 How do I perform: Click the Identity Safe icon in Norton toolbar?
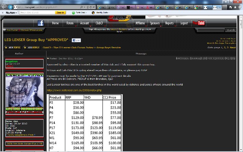[93, 13]
